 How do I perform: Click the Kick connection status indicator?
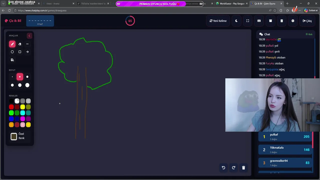click(309, 34)
